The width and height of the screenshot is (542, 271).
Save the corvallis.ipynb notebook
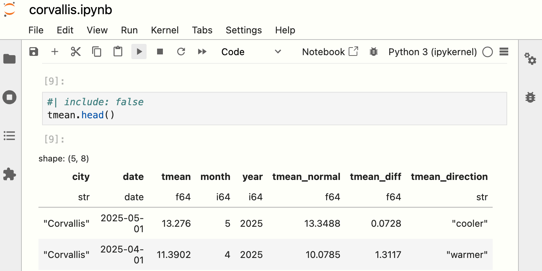click(x=33, y=52)
